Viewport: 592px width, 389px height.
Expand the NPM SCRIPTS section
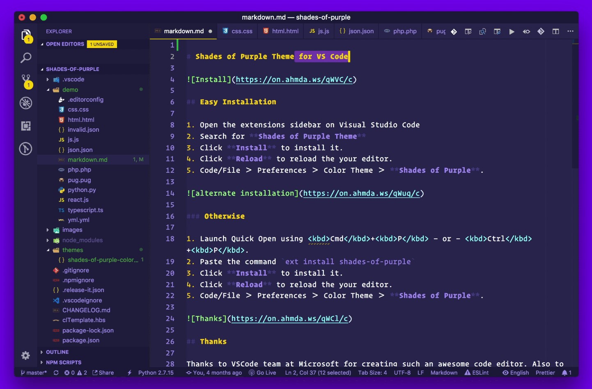(64, 362)
